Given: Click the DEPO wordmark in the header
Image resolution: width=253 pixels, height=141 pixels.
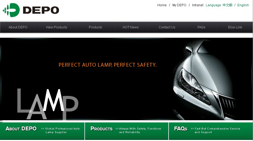Looking at the screenshot, I should click(41, 10).
